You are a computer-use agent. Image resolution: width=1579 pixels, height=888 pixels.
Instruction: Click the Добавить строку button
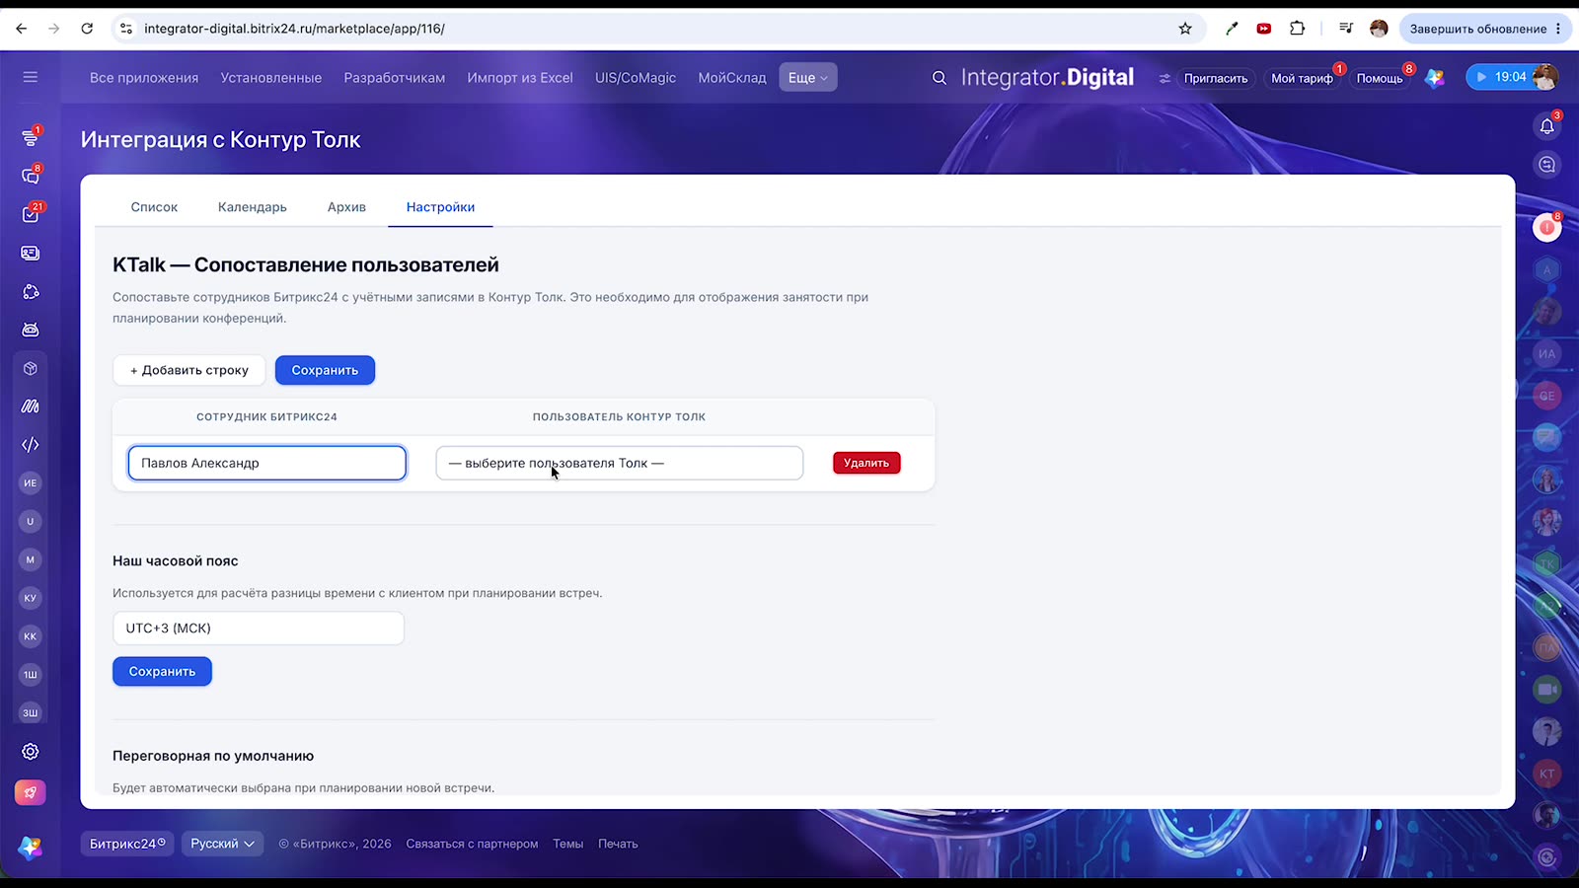click(x=189, y=370)
